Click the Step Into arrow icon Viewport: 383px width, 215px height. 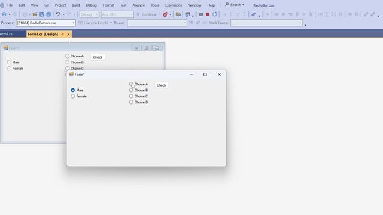click(230, 14)
